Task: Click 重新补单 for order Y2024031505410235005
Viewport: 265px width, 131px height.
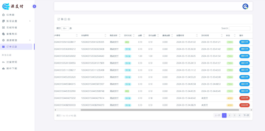Action: pyautogui.click(x=244, y=42)
